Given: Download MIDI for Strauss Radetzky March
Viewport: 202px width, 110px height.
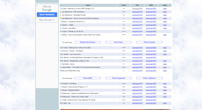Looking at the screenshot, I should (151, 90).
